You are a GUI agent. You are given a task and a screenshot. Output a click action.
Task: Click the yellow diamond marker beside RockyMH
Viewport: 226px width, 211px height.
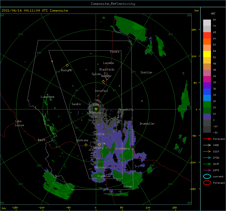click(67, 65)
